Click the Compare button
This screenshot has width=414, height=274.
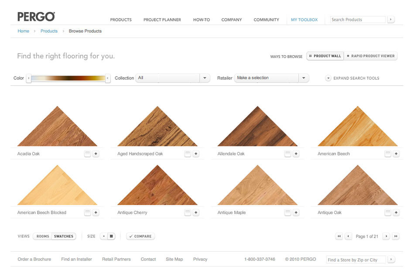(x=140, y=236)
